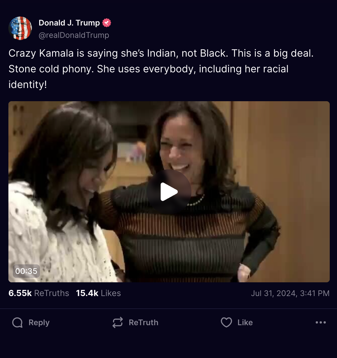The height and width of the screenshot is (358, 337).
Task: Click the video progress timestamp overlay
Action: click(26, 271)
